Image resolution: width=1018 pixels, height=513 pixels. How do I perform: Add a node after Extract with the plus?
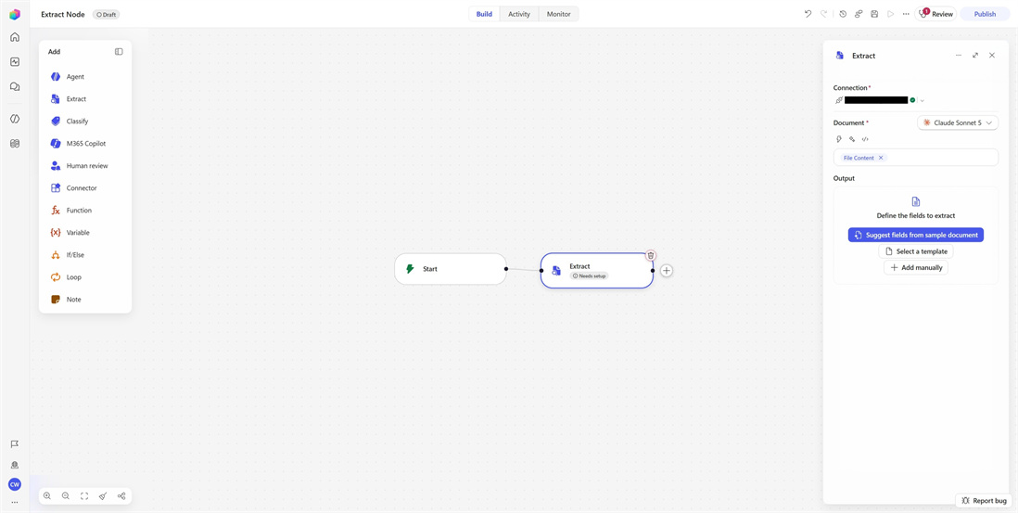[667, 270]
